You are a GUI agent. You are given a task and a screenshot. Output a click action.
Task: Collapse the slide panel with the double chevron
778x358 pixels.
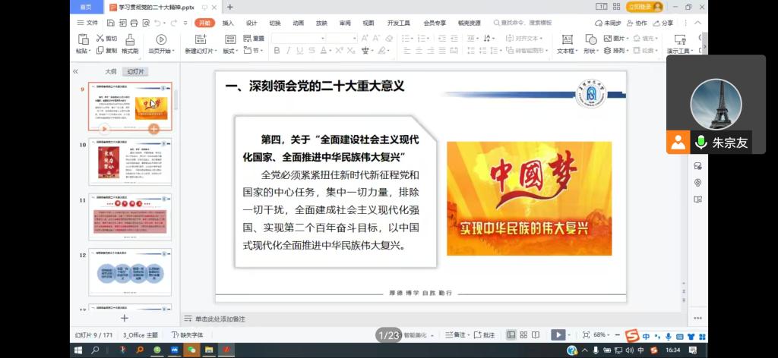coord(75,71)
